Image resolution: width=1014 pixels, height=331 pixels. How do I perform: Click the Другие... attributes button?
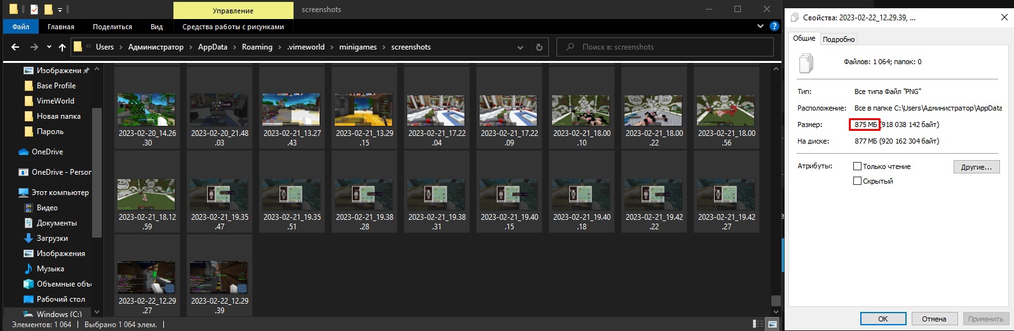(976, 167)
